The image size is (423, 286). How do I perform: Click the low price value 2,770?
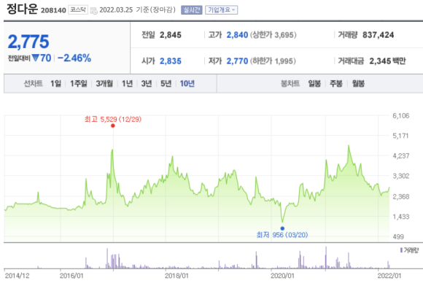pyautogui.click(x=237, y=61)
